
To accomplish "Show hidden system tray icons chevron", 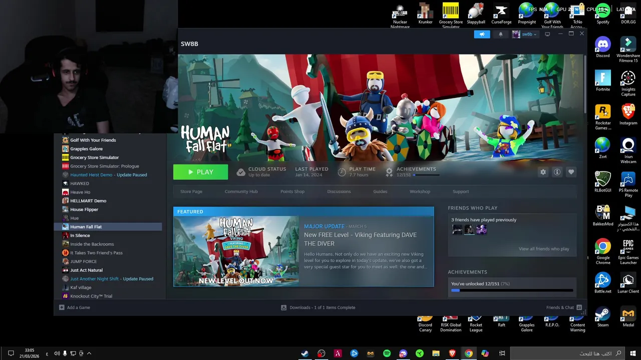I will tap(89, 353).
